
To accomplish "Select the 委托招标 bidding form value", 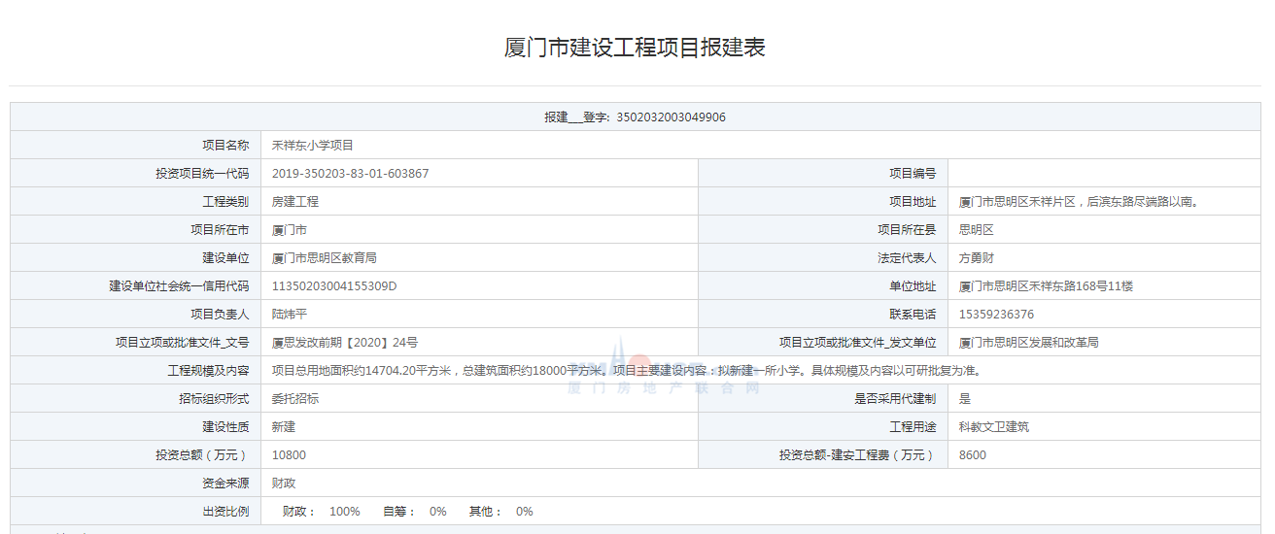I will click(295, 399).
